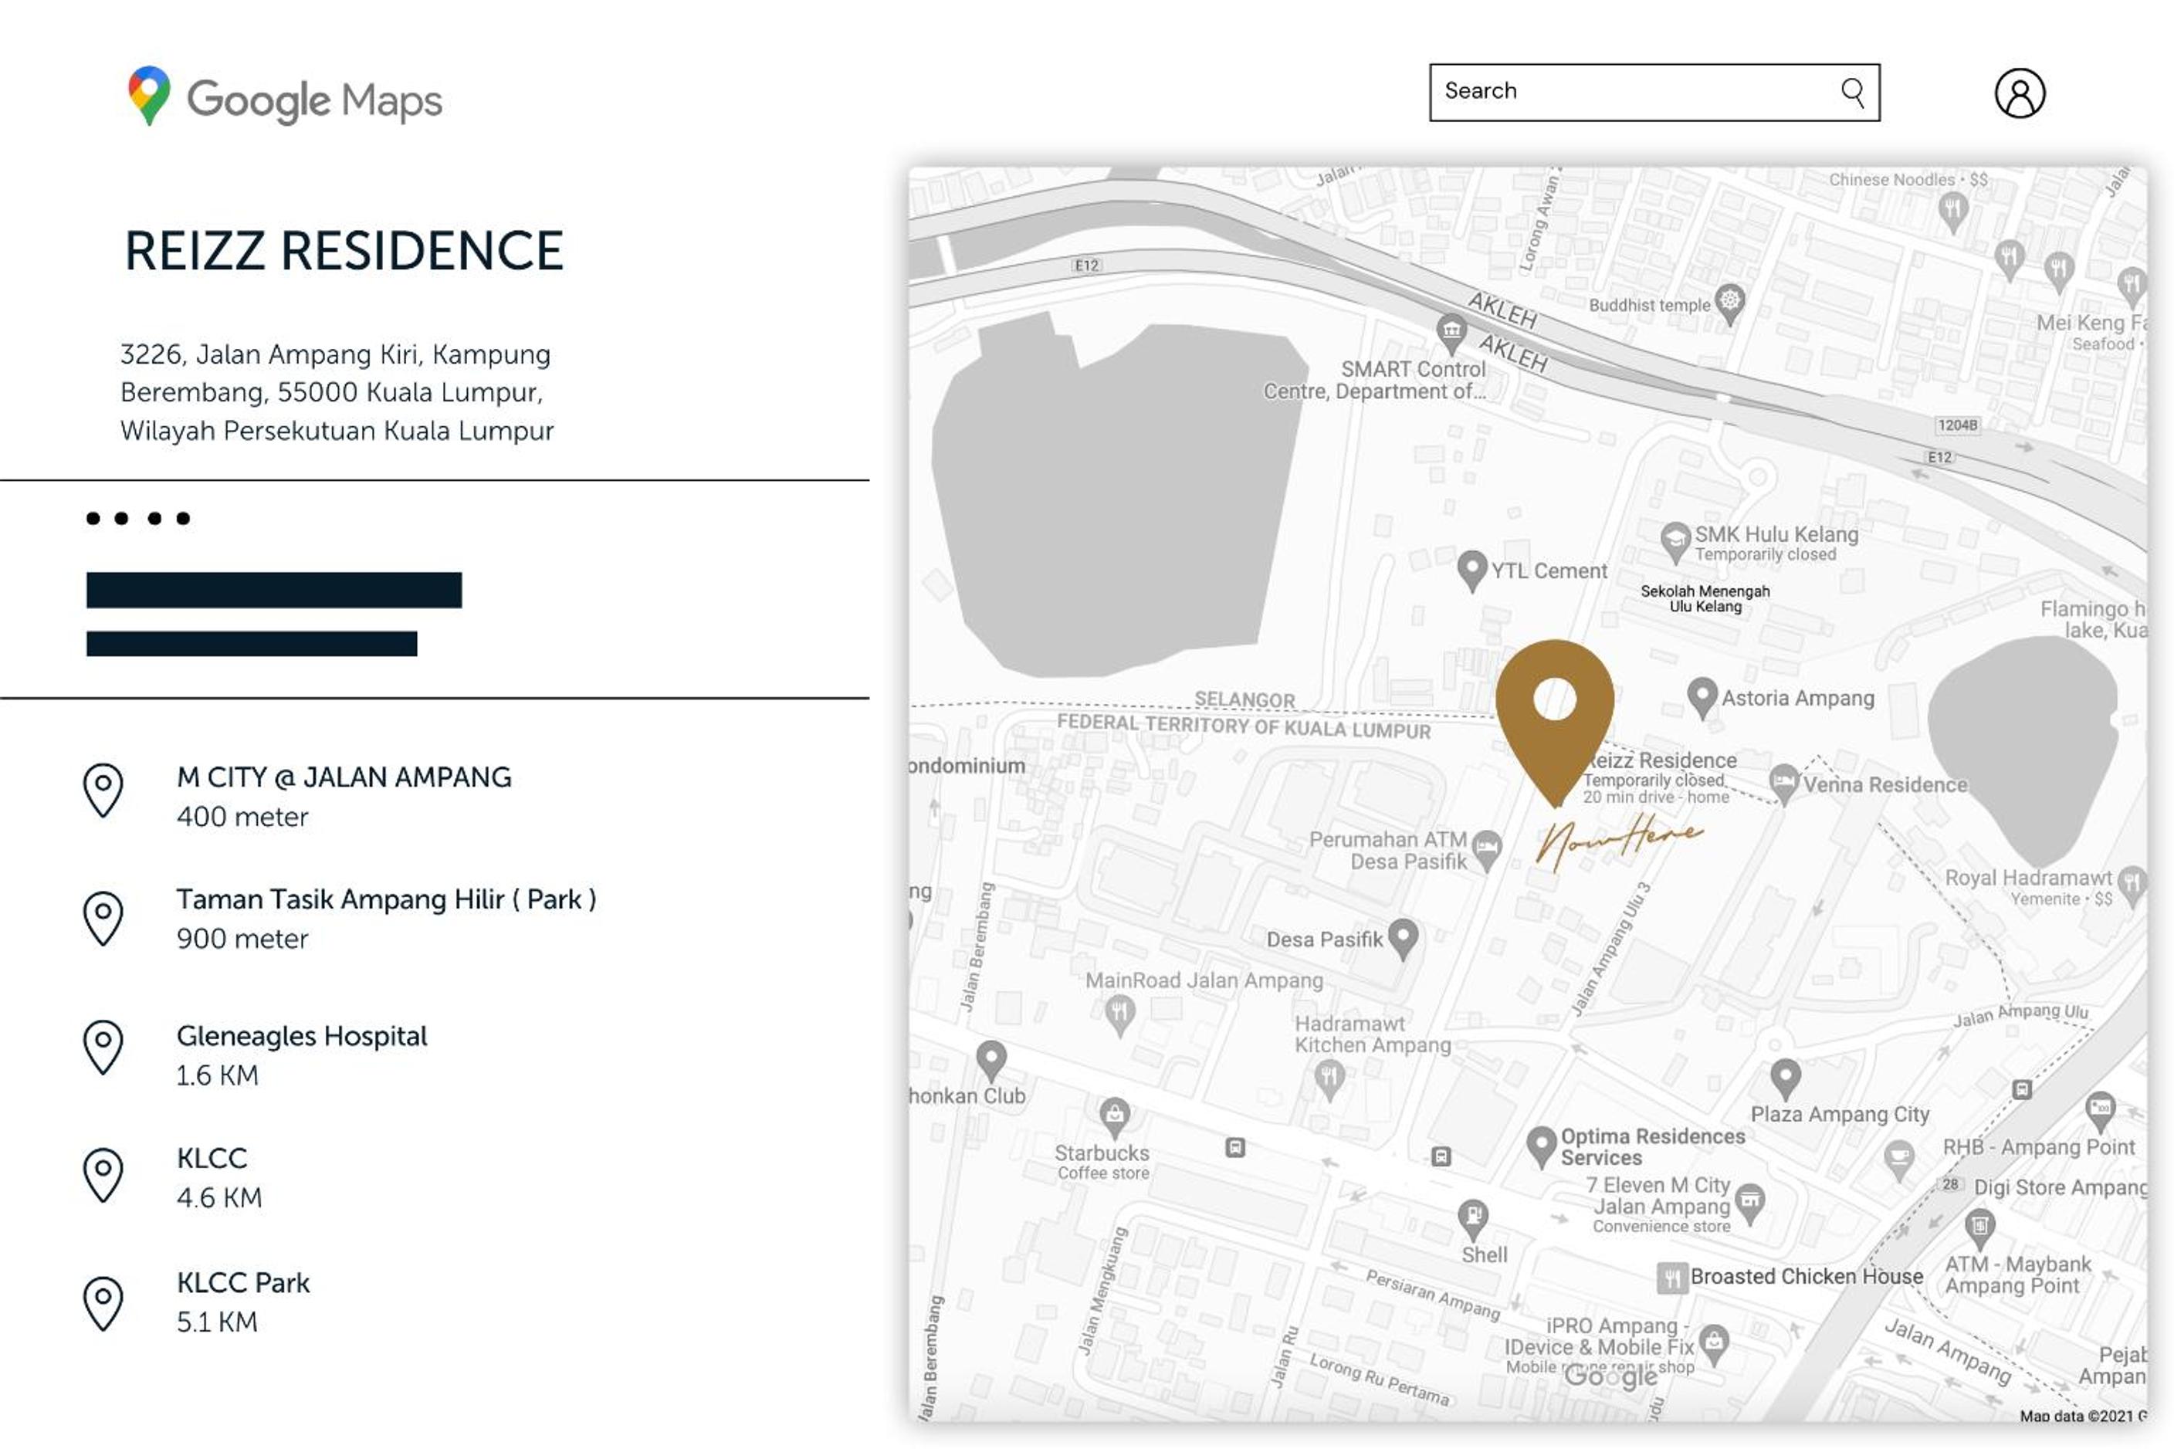The width and height of the screenshot is (2174, 1449).
Task: Open Taman Tasik Ampang Hilir Park entry
Action: pos(386,919)
